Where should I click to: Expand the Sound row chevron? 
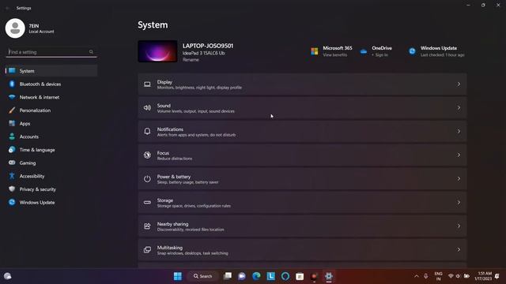[459, 108]
